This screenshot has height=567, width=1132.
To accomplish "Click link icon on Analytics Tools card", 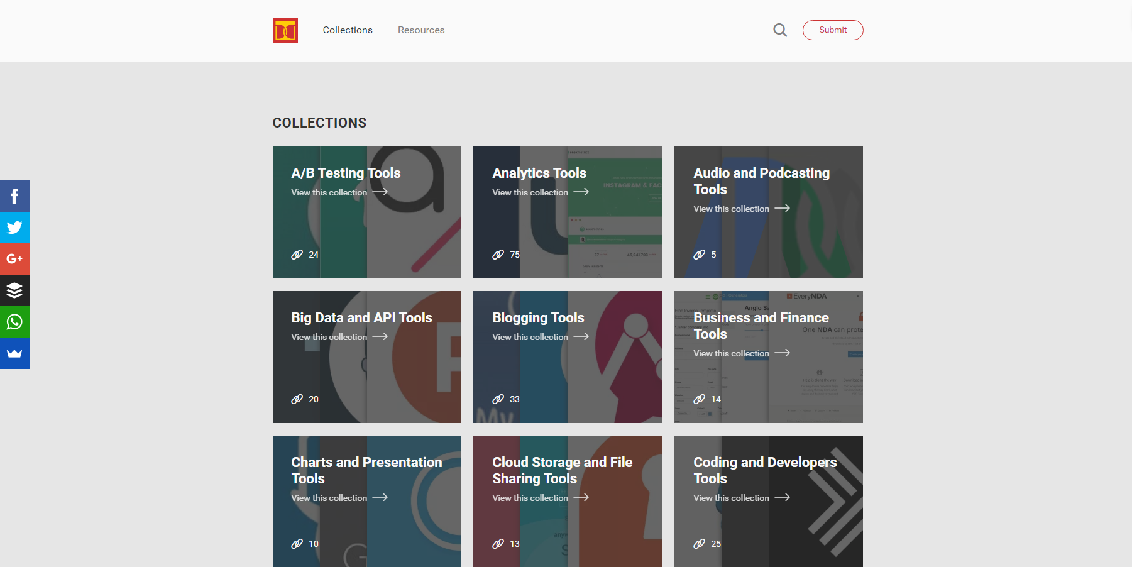I will (498, 255).
